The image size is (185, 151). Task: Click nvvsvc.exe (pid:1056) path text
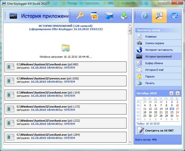(48, 78)
